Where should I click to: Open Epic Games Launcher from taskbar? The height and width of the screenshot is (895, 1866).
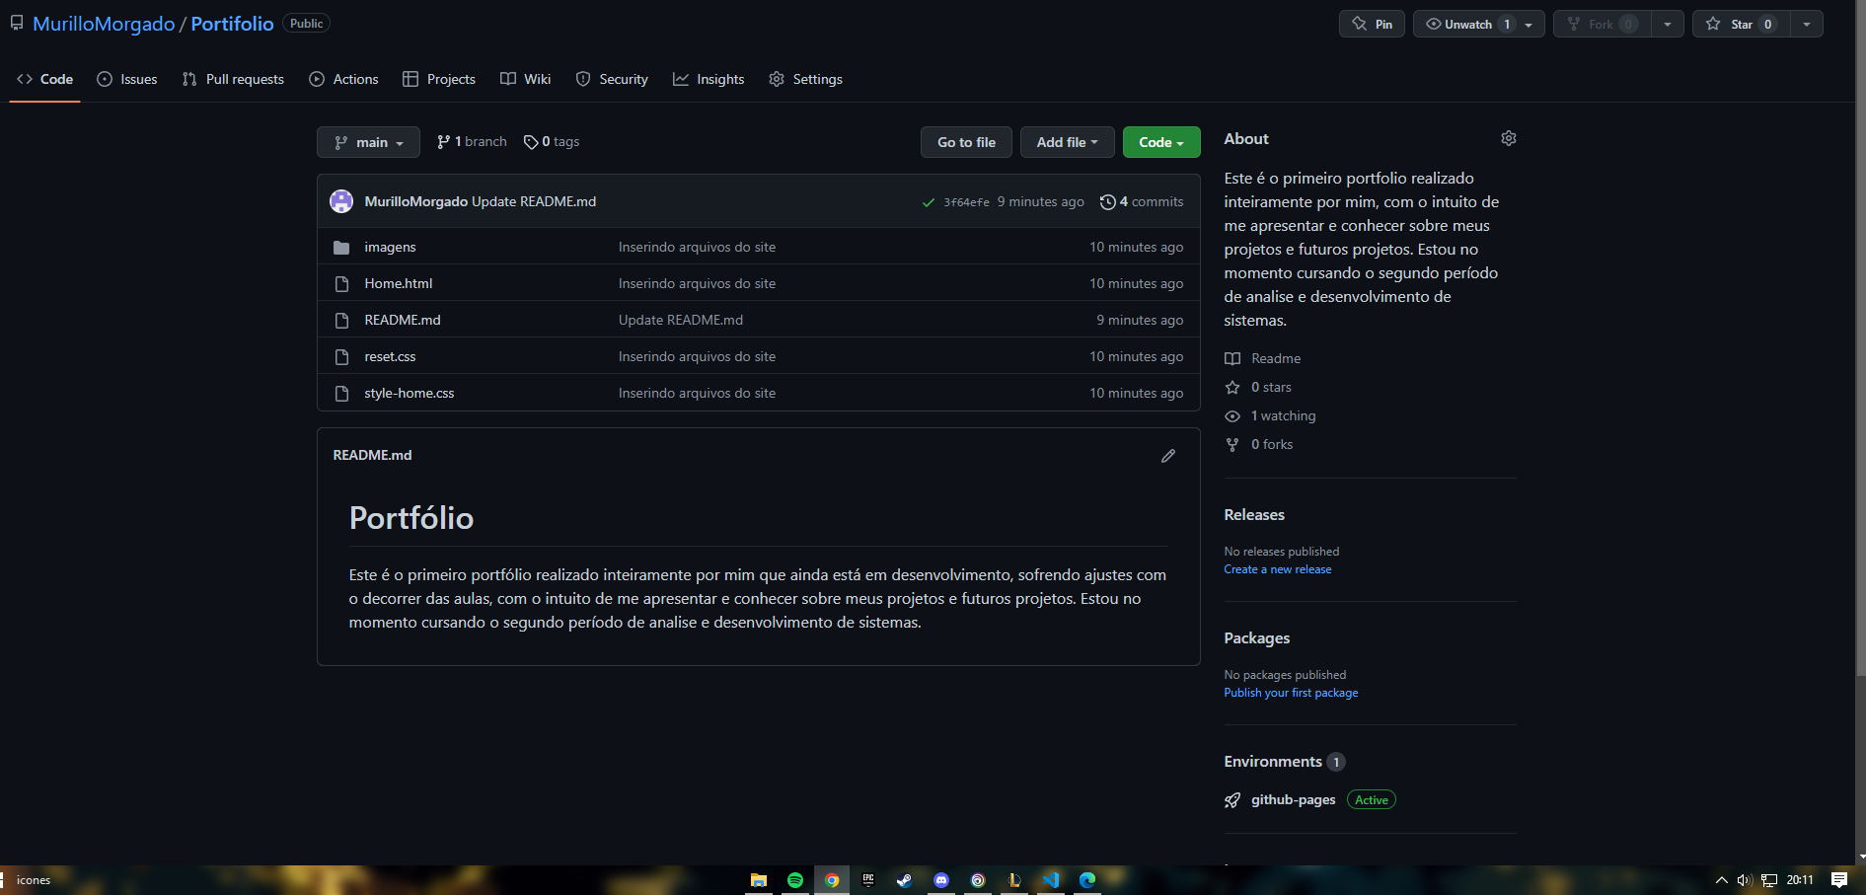coord(868,880)
